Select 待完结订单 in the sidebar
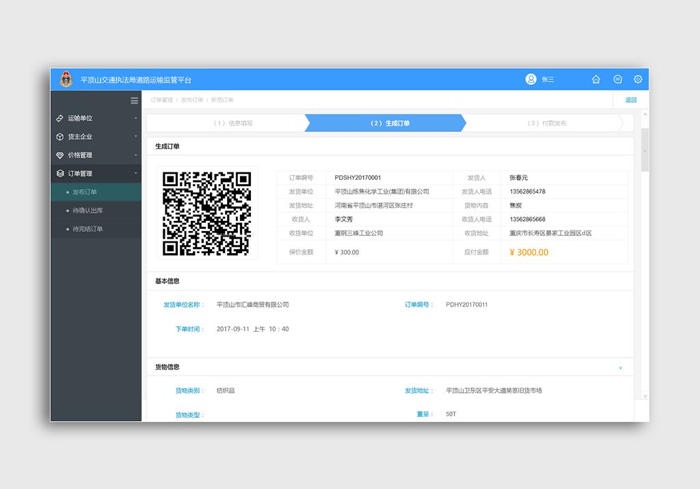700x489 pixels. (x=96, y=228)
